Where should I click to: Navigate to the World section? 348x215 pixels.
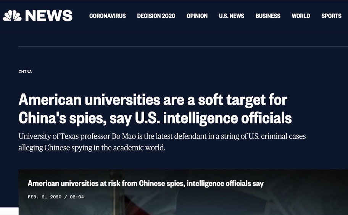(x=301, y=16)
